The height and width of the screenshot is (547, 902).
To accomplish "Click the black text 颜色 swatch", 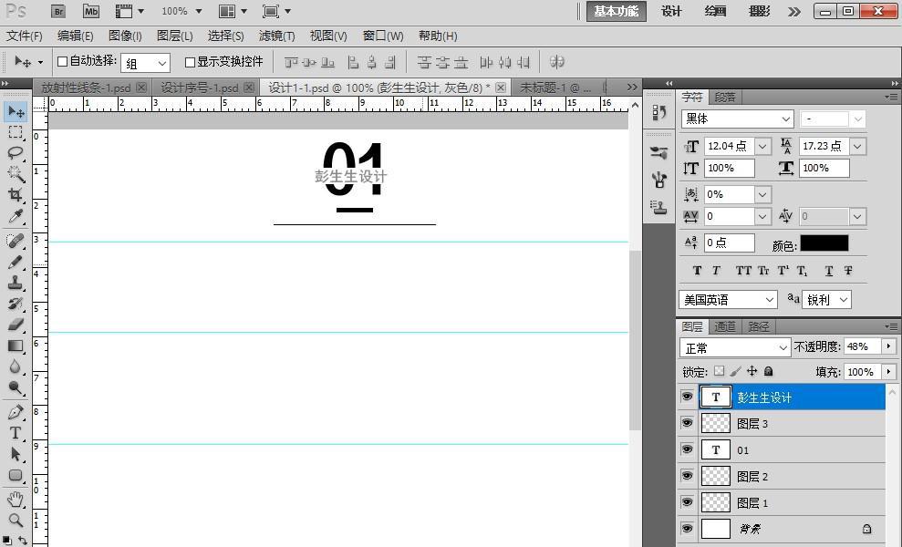I will [x=824, y=243].
